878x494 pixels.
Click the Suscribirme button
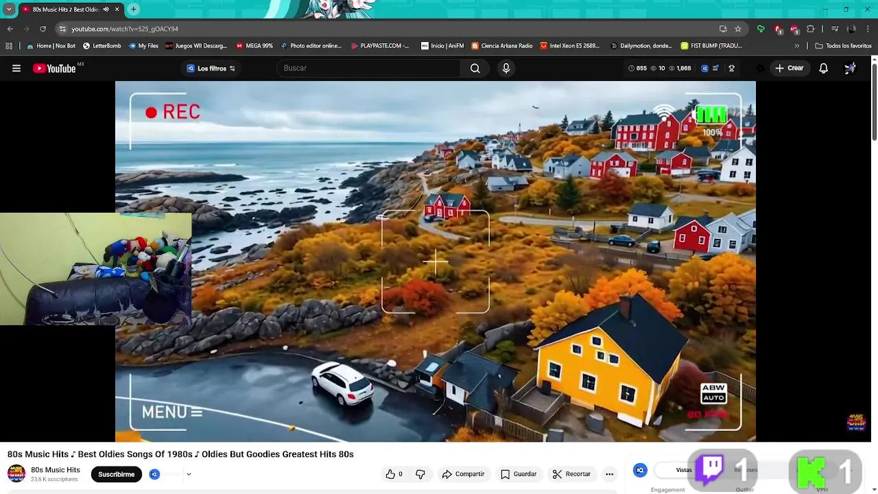116,474
